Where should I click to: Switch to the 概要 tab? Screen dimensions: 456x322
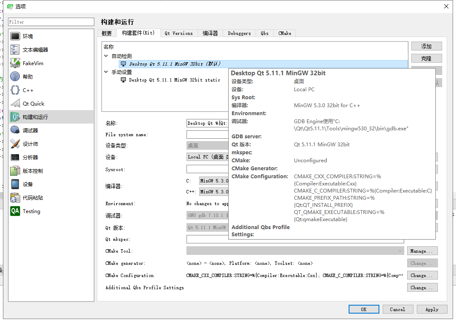click(107, 33)
